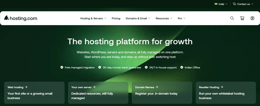Click the India flag icon

pyautogui.click(x=216, y=4)
